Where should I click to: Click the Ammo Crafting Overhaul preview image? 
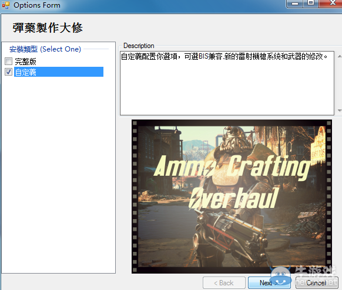click(x=232, y=196)
